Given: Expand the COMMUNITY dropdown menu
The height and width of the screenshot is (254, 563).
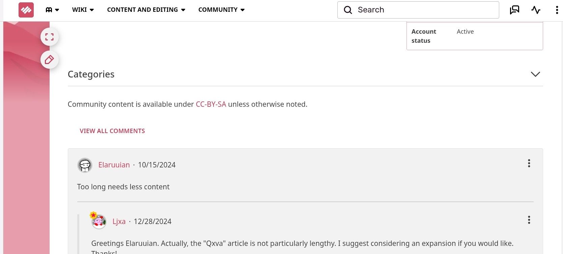Looking at the screenshot, I should (221, 10).
